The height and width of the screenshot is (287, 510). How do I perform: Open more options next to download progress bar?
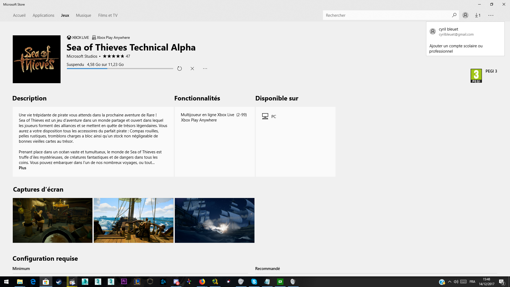click(x=205, y=69)
